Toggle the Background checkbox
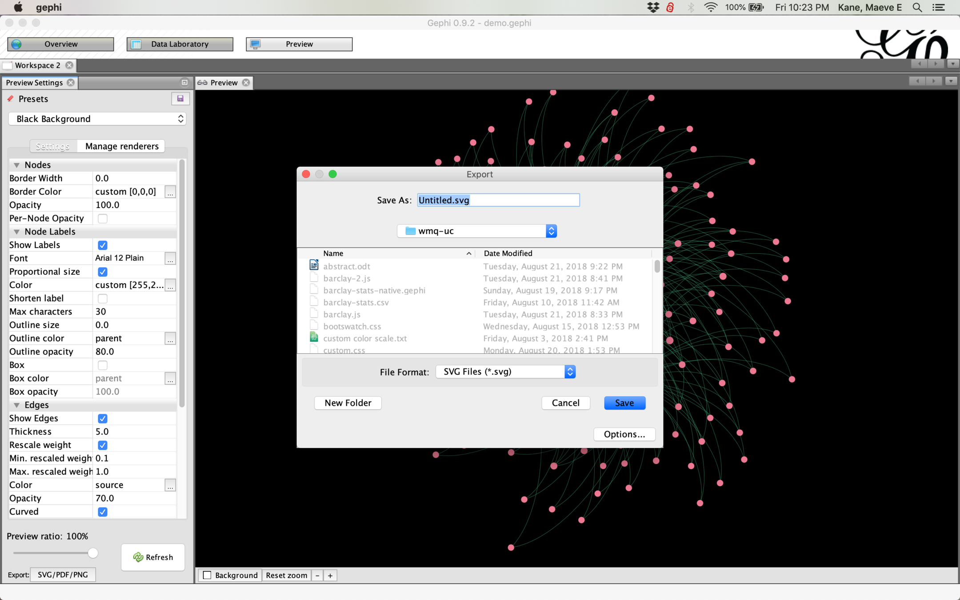 207,576
